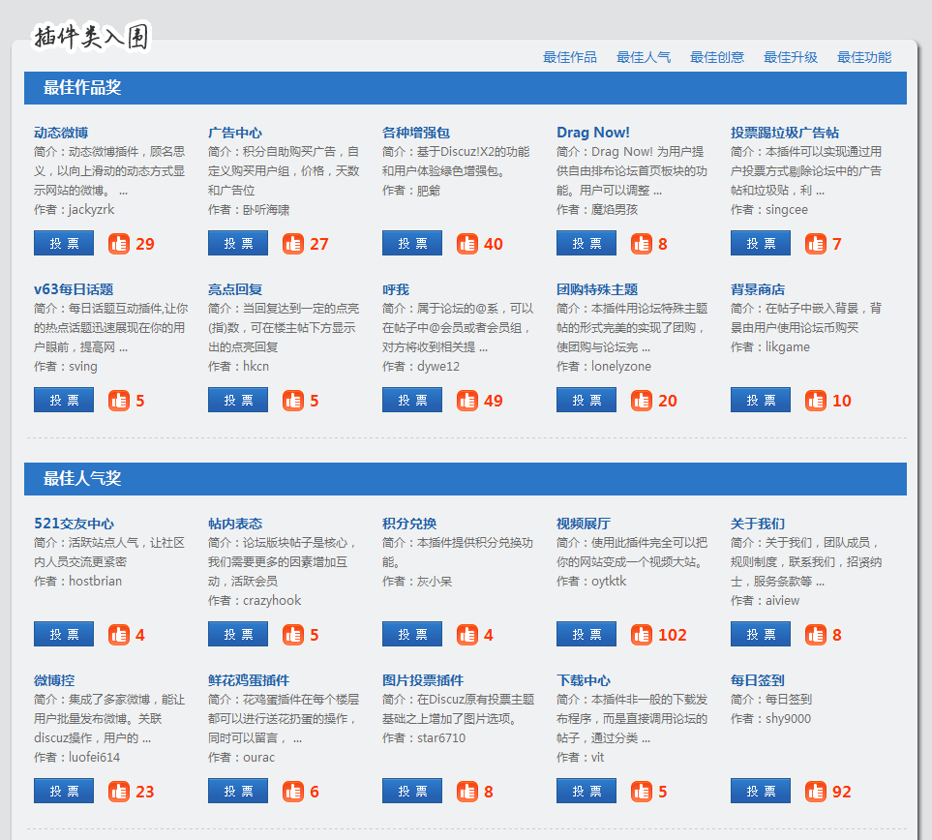
Task: Jump to the 最佳人气 section tab
Action: point(644,57)
